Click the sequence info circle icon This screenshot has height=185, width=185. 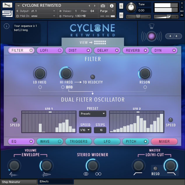7,26
